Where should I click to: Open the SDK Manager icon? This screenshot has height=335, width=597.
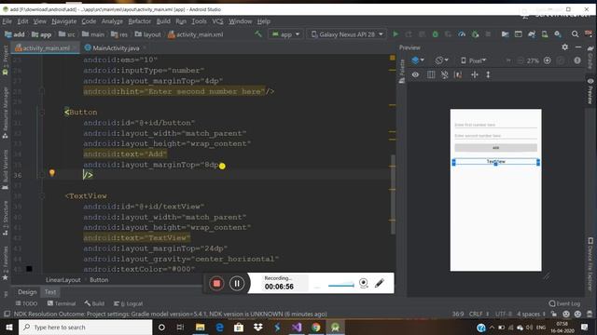point(558,34)
